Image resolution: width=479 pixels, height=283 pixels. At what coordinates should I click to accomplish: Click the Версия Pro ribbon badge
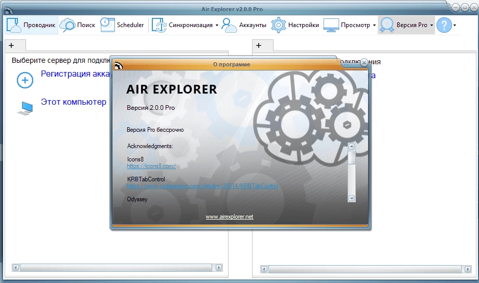point(387,25)
